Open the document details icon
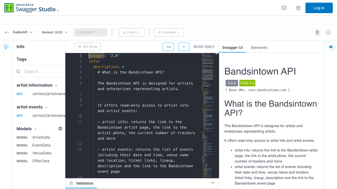This screenshot has height=189, width=337. pos(317,32)
